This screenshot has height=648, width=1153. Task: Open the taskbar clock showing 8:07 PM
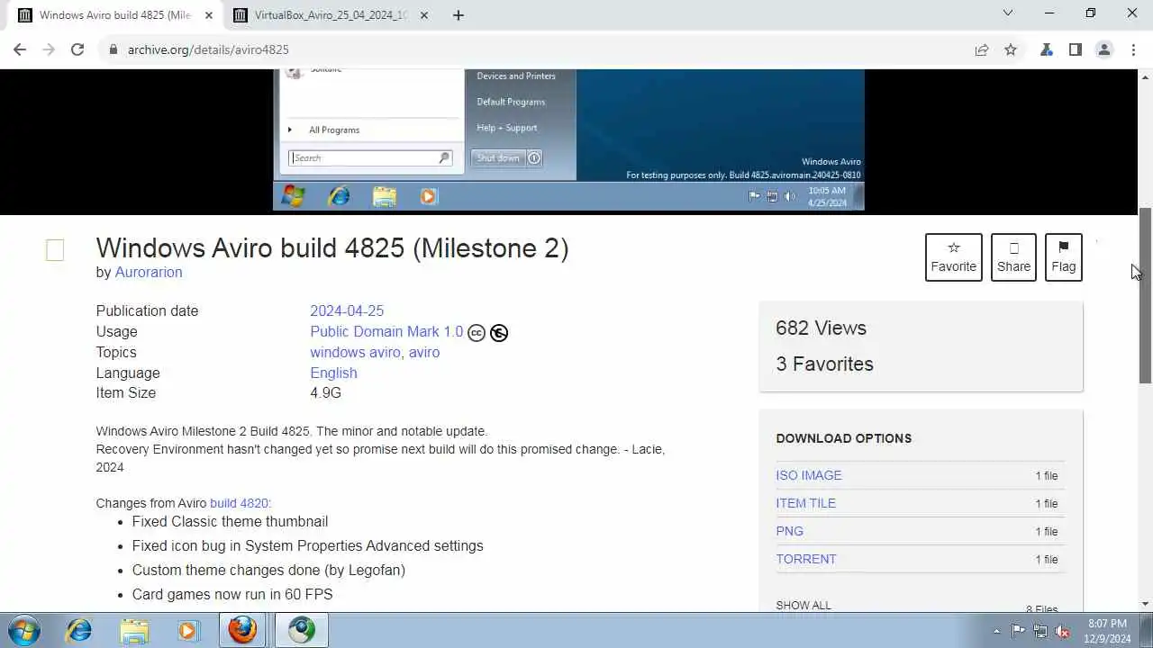tap(1107, 631)
